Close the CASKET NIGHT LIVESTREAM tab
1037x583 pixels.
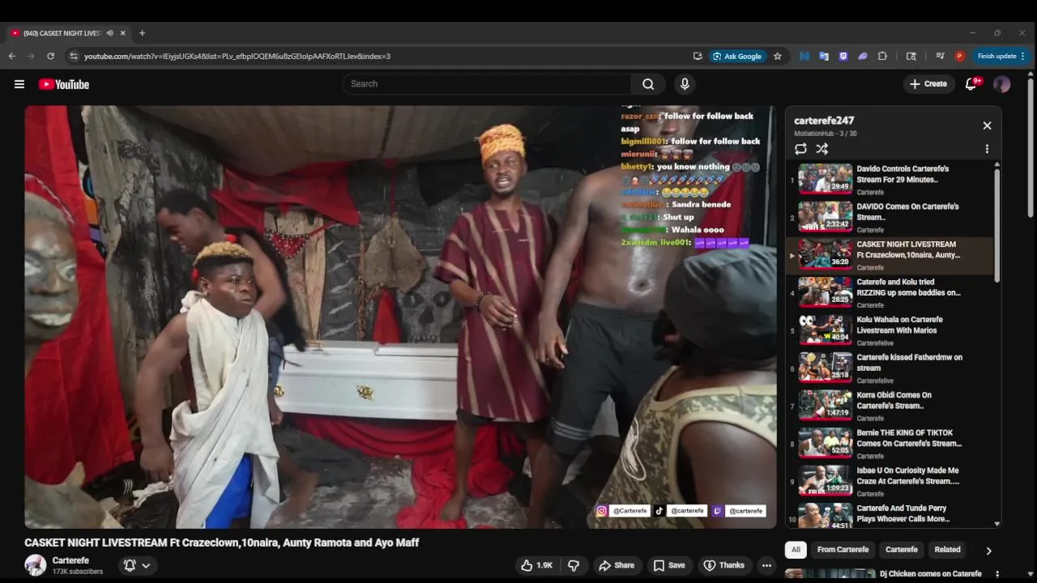coord(123,33)
